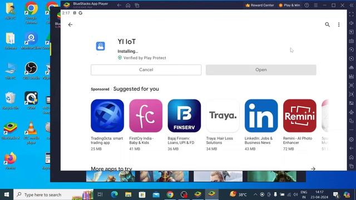Open the ENG IN language indicator
356x200 pixels.
pos(304,194)
